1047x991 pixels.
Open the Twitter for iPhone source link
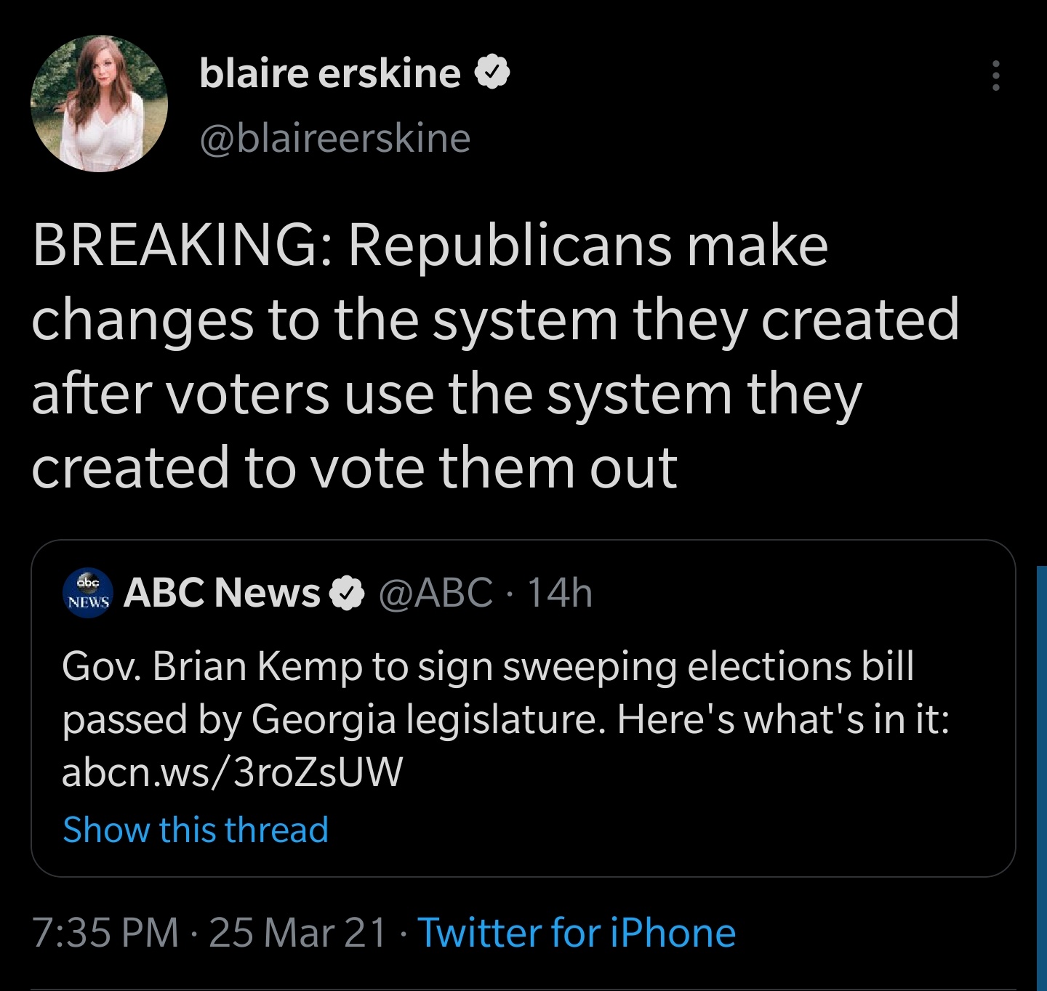[577, 932]
